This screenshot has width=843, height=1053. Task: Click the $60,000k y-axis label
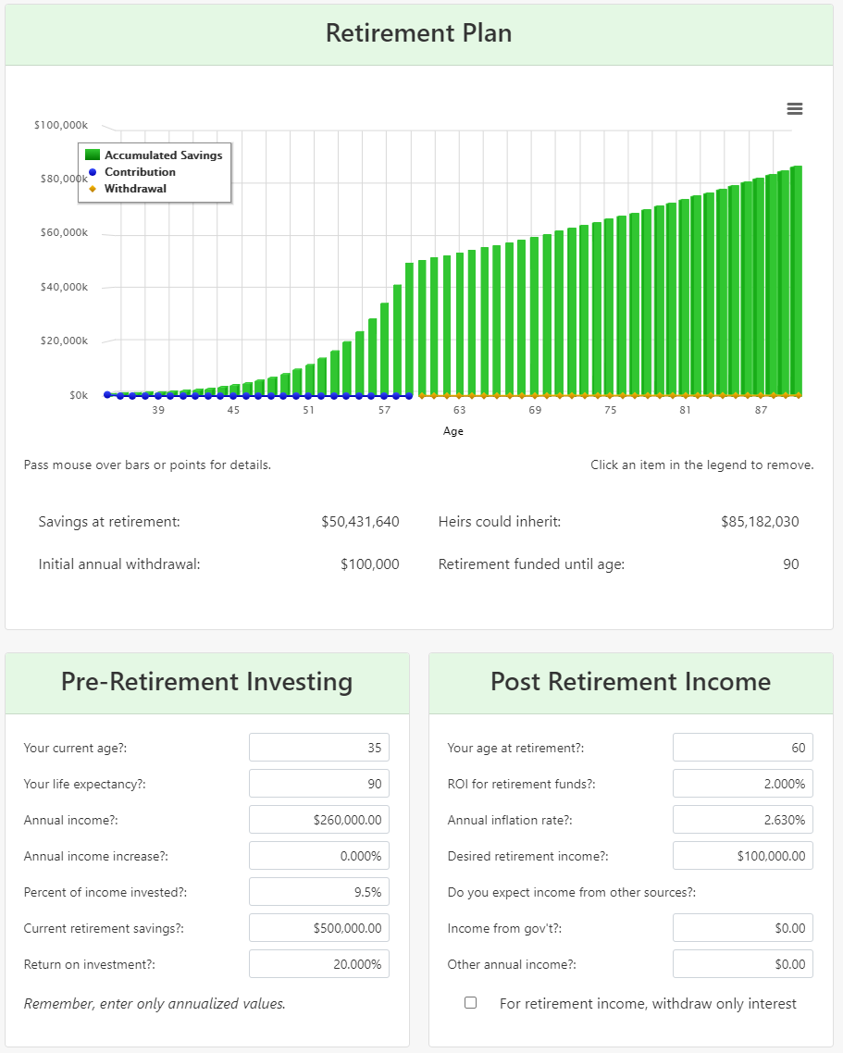[64, 232]
